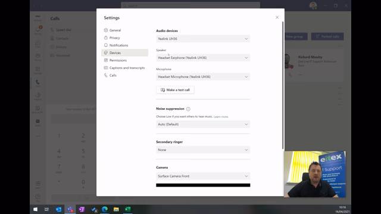The width and height of the screenshot is (381, 214).
Task: Expand the Camera dropdown
Action: (203, 176)
